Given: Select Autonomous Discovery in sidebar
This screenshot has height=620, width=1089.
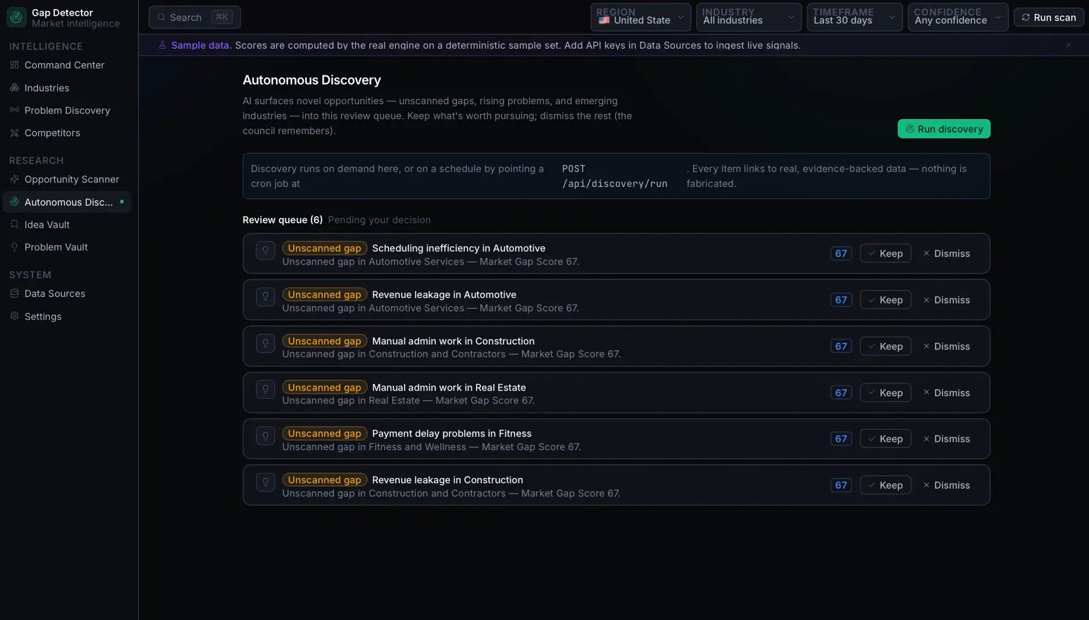Looking at the screenshot, I should 66,202.
